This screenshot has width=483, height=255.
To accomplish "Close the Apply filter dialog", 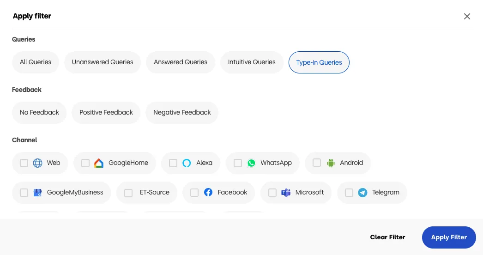I will click(x=467, y=16).
